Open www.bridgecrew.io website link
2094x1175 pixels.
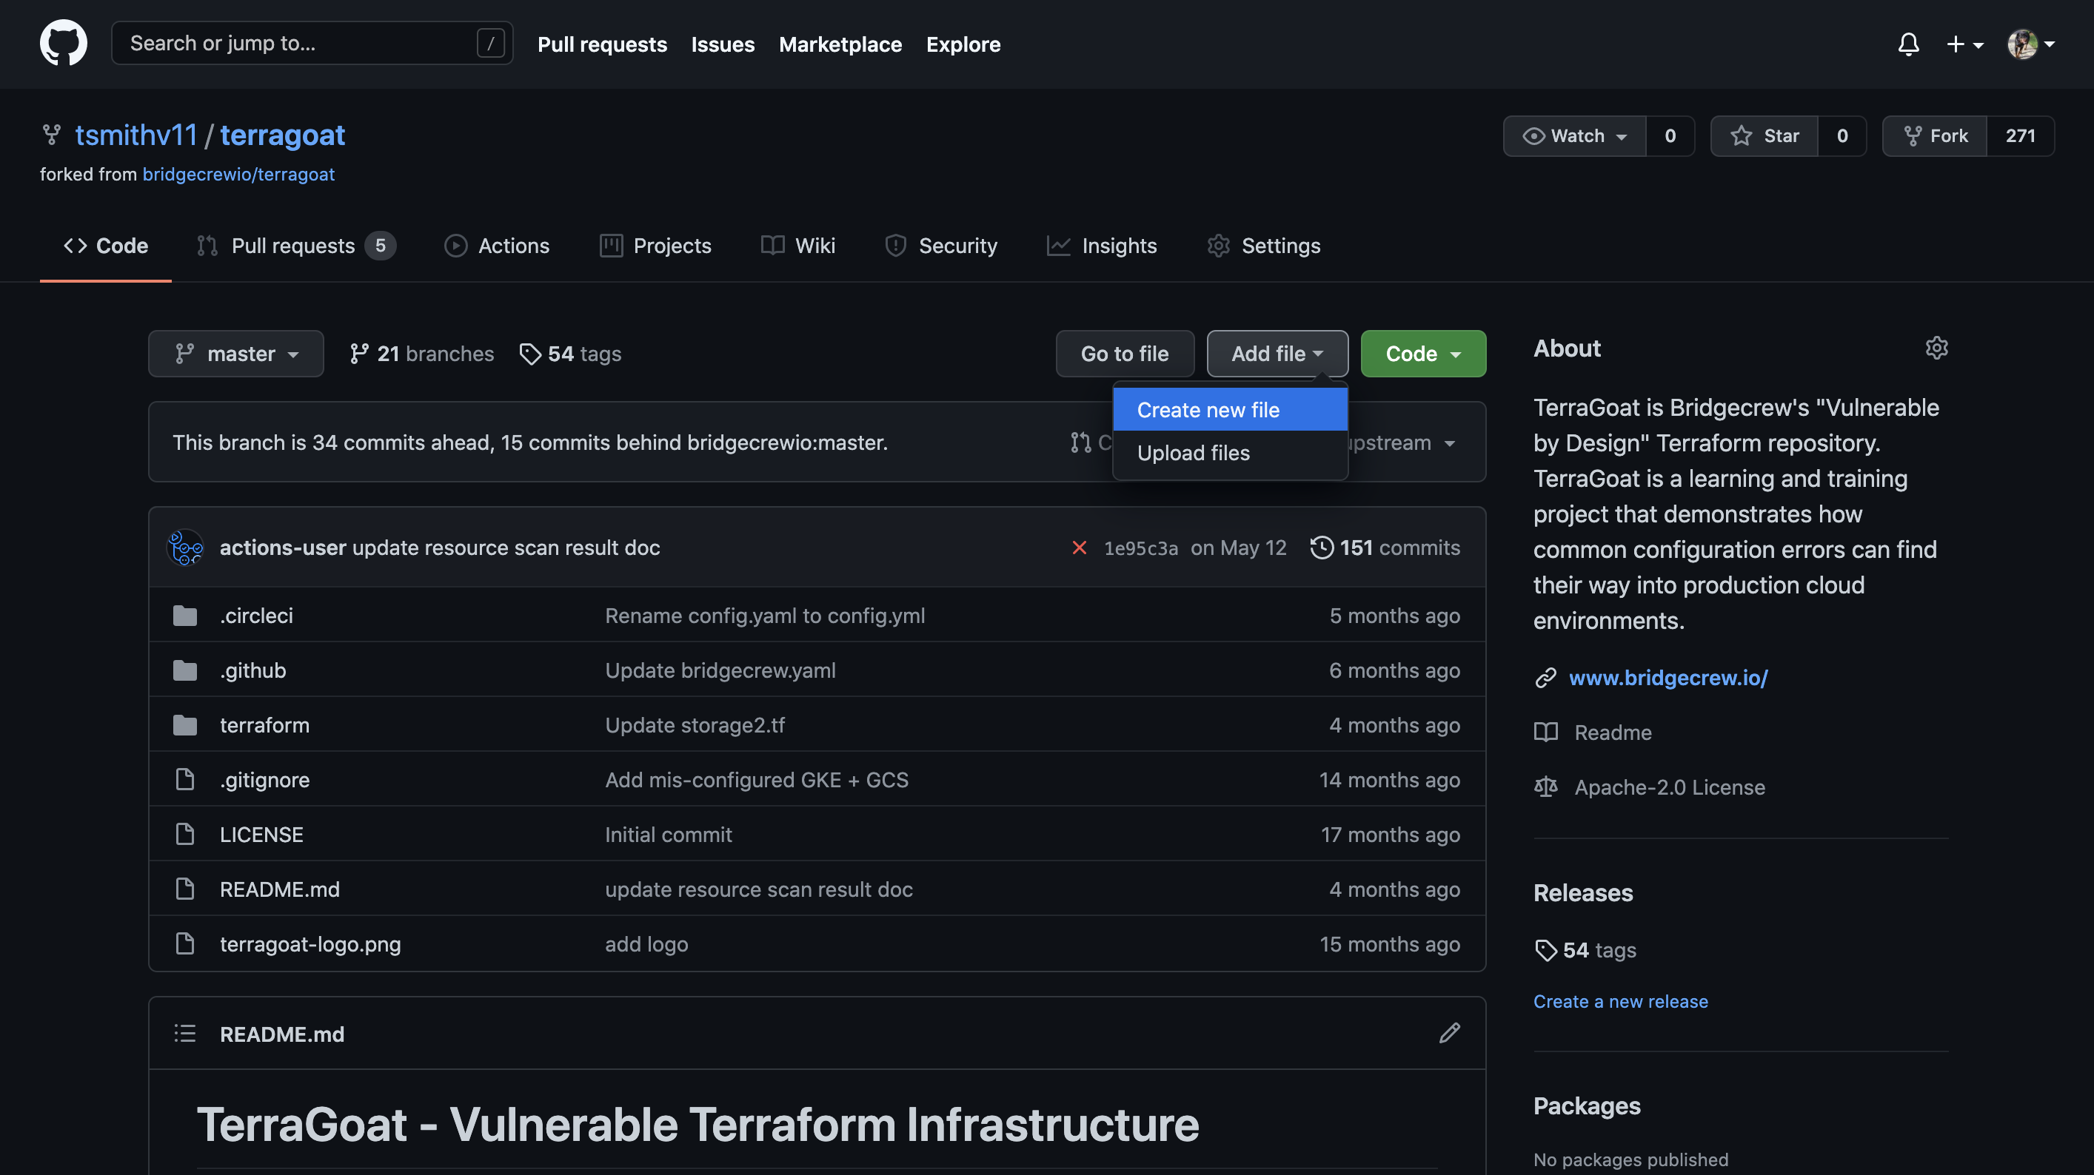pyautogui.click(x=1668, y=678)
